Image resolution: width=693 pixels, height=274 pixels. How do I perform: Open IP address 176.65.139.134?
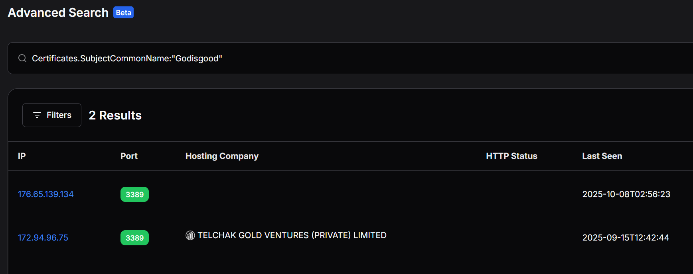46,194
